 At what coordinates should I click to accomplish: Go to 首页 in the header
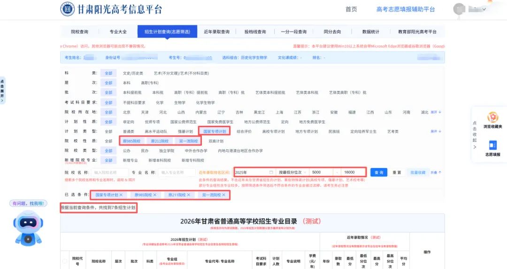(351, 9)
